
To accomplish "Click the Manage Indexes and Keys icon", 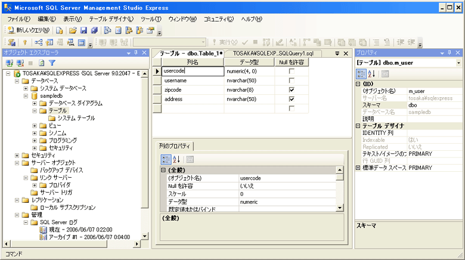I will tap(49, 42).
